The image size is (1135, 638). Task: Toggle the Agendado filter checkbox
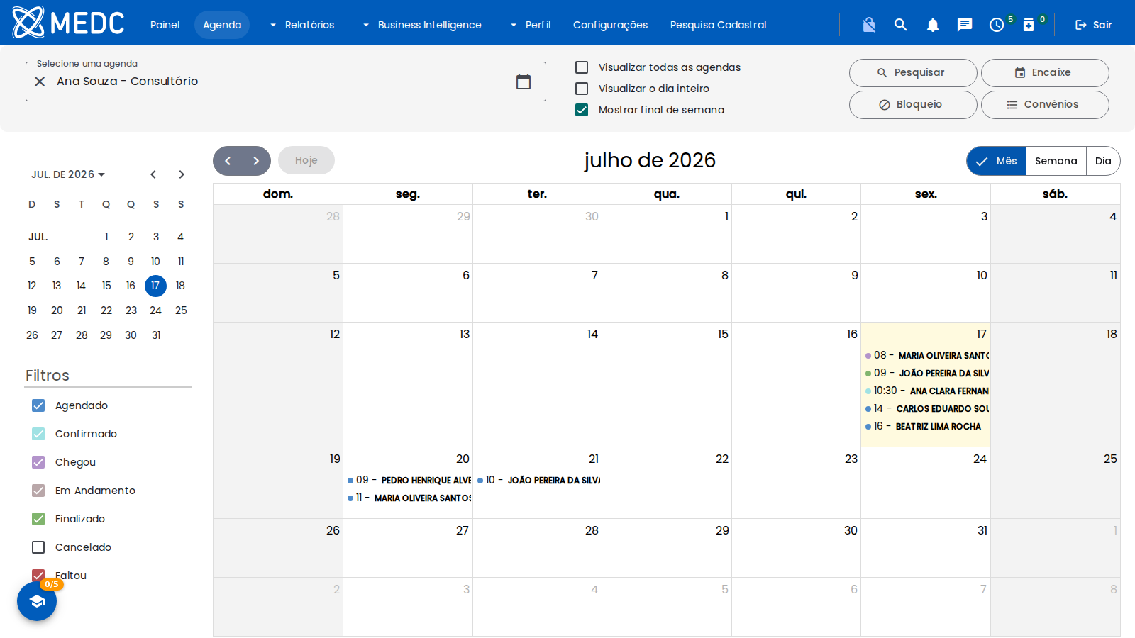click(x=38, y=405)
